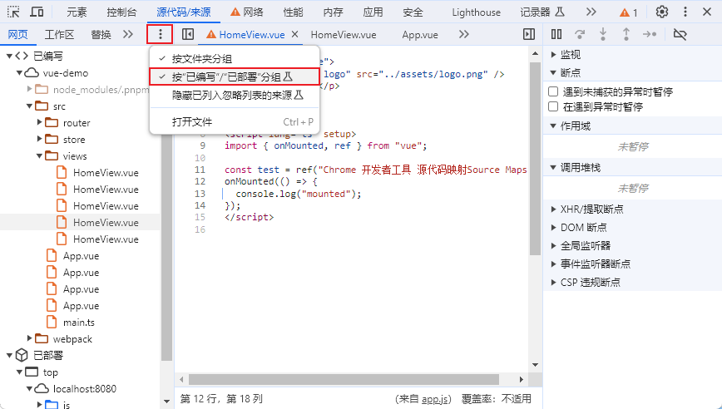The image size is (722, 409).
Task: Click the app.js source link
Action: (x=435, y=399)
